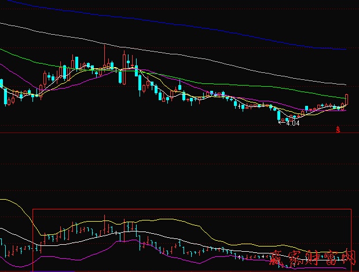This screenshot has height=272, width=359.
Task: Click the arrow pointing at the 4.04 low
Action: tap(282, 122)
